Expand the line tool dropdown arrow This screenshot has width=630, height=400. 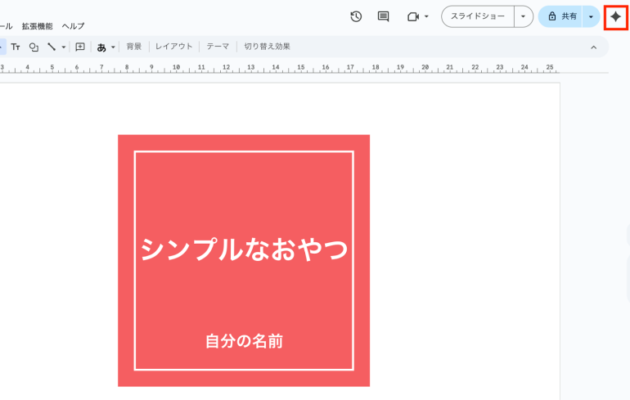point(64,47)
